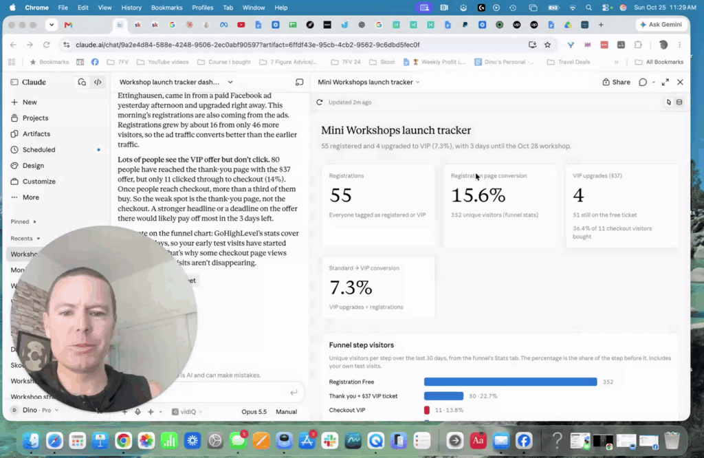Open the vidIQ dropdown in composer
Viewport: 704px width, 458px height.
point(187,412)
